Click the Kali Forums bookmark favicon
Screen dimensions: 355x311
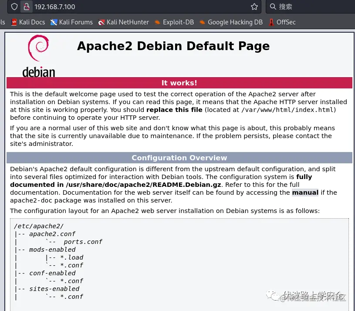coord(54,22)
